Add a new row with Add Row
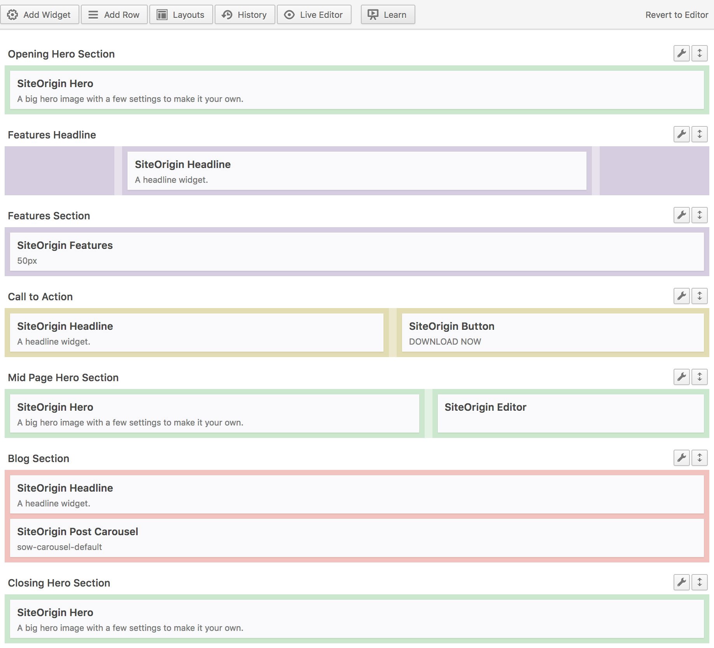This screenshot has width=714, height=648. point(114,15)
